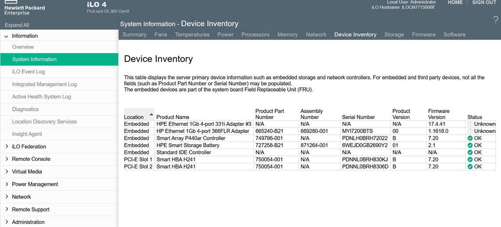The width and height of the screenshot is (501, 227).
Task: Click the help question mark icon
Action: coord(496,20)
